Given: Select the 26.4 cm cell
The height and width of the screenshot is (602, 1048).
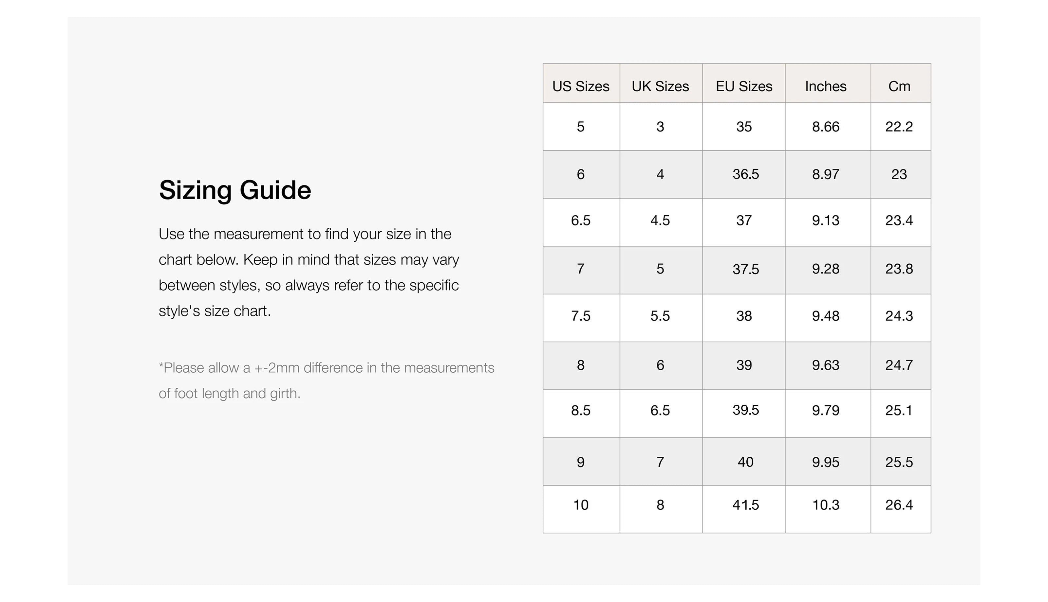Looking at the screenshot, I should tap(899, 505).
